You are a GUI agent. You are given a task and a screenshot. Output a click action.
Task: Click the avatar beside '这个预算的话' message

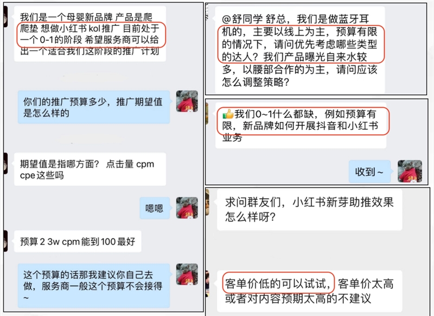[187, 274]
